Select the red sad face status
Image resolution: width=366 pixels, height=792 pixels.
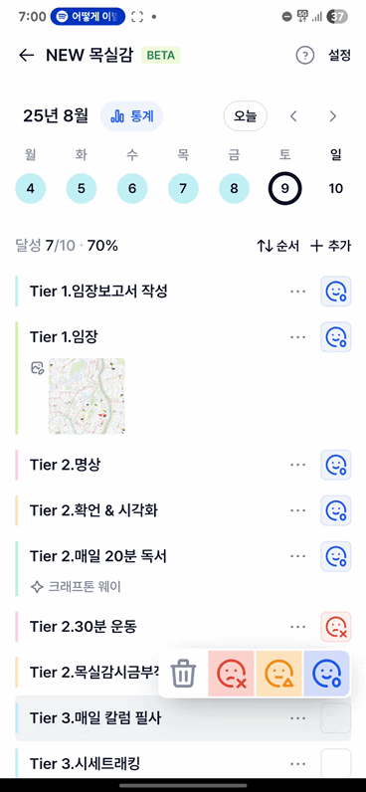coord(231,674)
